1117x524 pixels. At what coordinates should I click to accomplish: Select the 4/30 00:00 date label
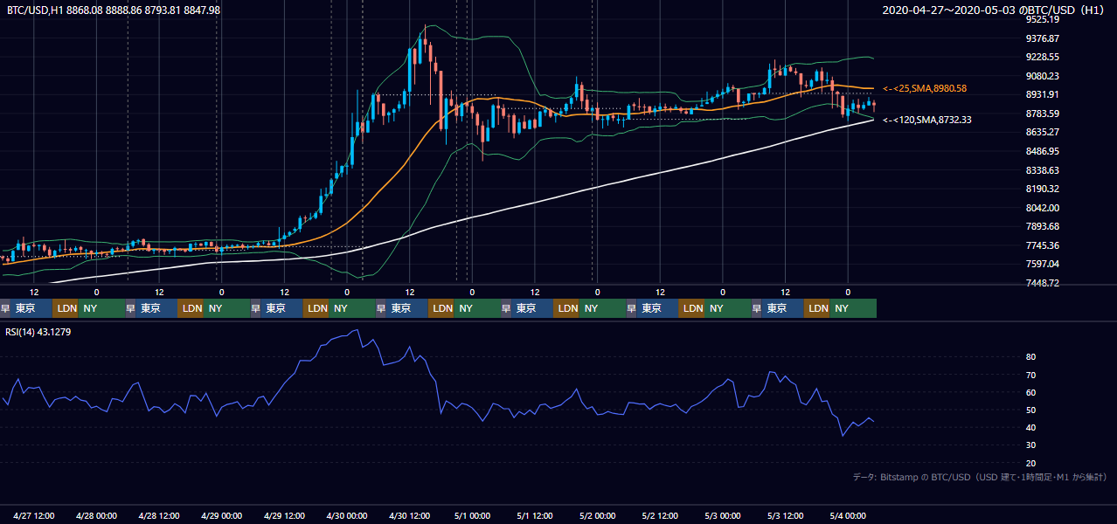pos(347,515)
